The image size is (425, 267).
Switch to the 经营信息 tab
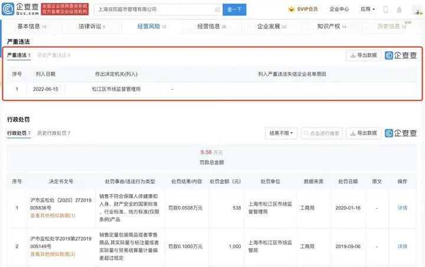(x=212, y=27)
